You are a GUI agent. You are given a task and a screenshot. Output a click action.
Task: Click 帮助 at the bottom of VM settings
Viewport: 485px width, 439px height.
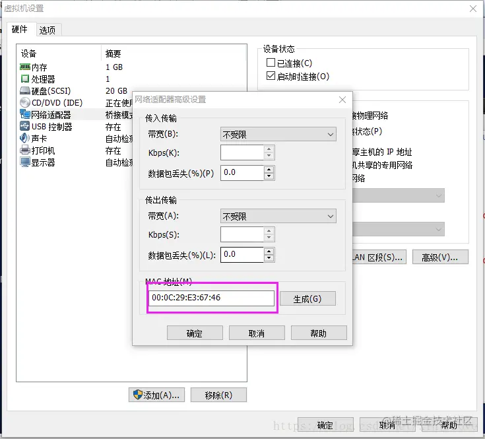coord(449,425)
